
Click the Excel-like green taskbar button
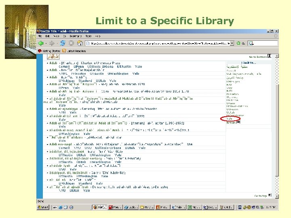[194, 207]
